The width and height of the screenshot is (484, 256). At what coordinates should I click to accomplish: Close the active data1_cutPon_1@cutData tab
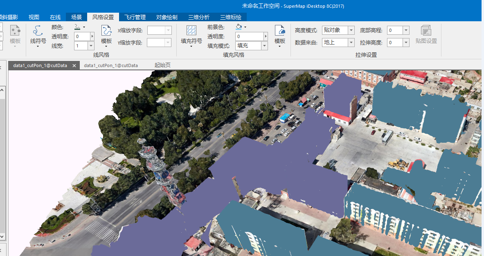click(x=74, y=65)
